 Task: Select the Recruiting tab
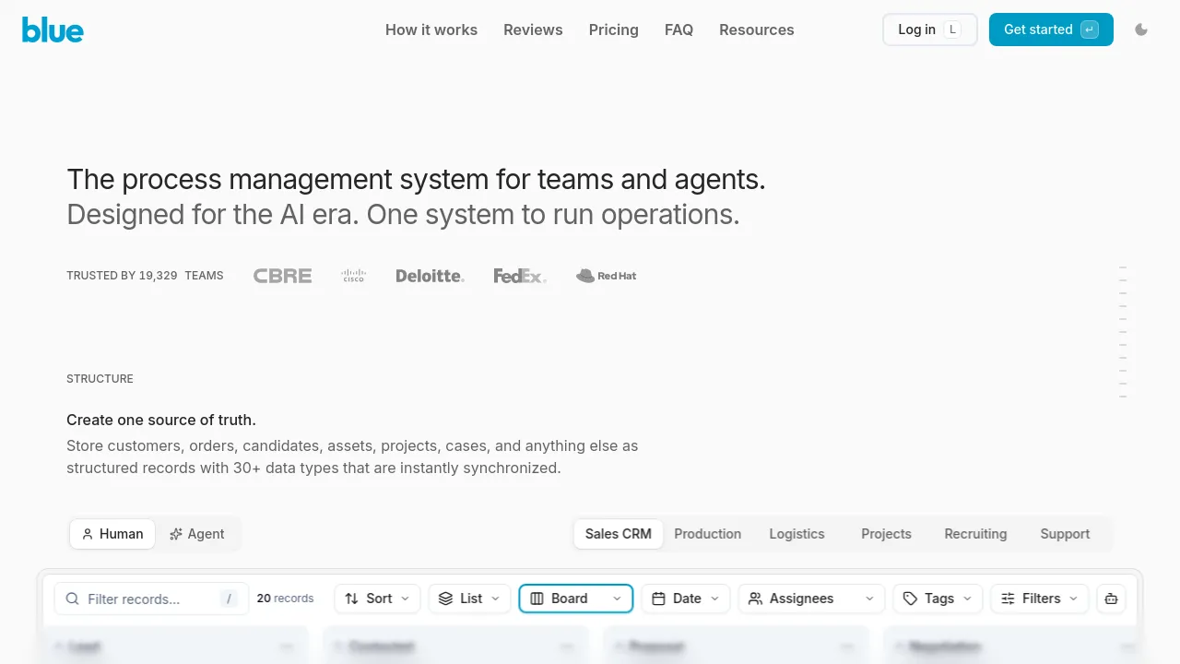975,534
